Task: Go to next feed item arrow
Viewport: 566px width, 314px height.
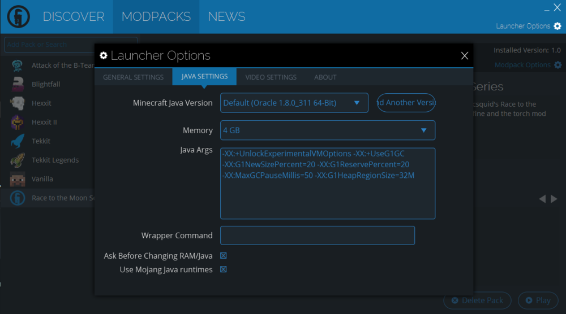Action: click(x=554, y=199)
